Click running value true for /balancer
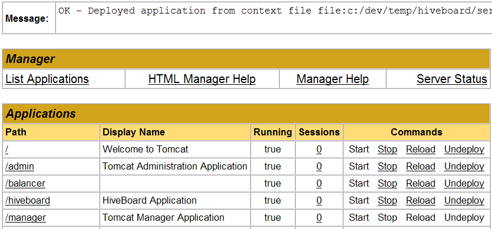The image size is (492, 229). [x=272, y=183]
